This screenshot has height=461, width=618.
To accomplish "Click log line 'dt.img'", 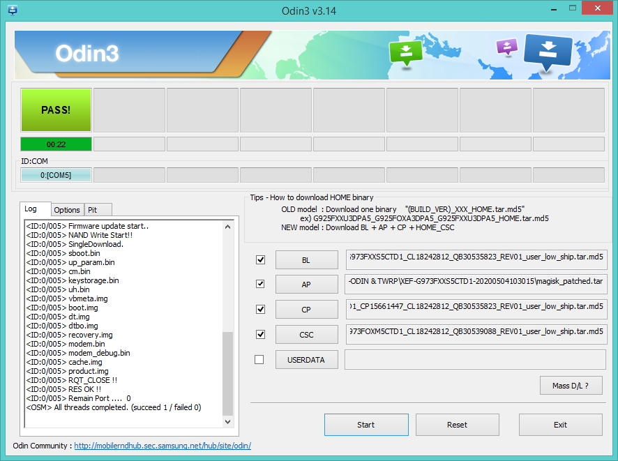I will click(x=57, y=317).
